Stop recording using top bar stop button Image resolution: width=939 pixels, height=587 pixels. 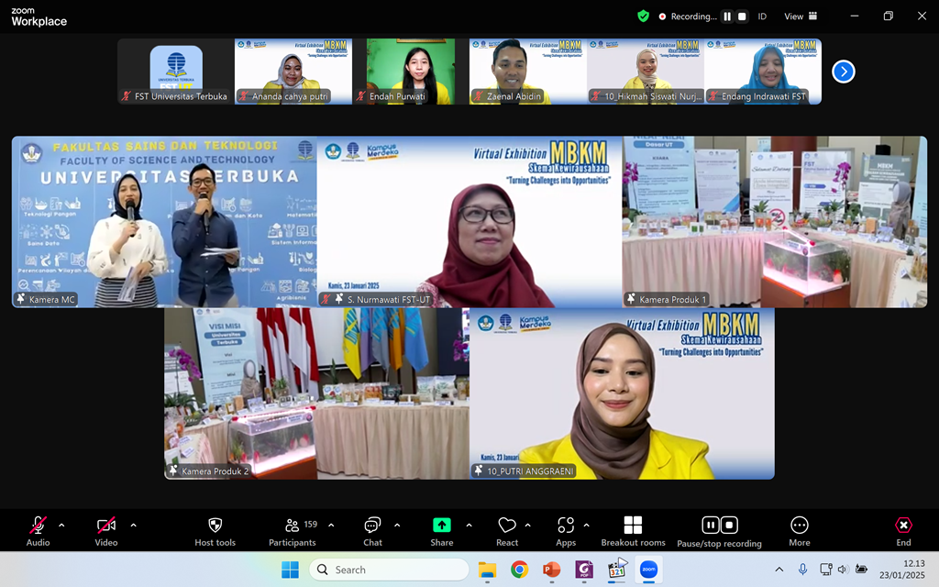click(742, 17)
